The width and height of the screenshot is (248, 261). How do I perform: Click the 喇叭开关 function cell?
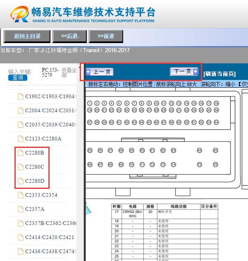(x=179, y=214)
